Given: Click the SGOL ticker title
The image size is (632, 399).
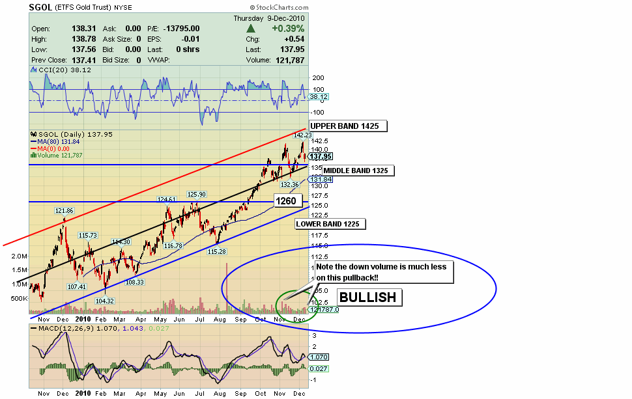Looking at the screenshot, I should click(x=40, y=7).
